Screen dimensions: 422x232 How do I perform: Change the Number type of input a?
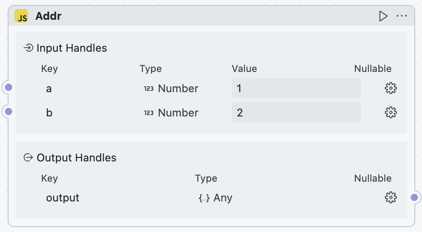point(171,89)
